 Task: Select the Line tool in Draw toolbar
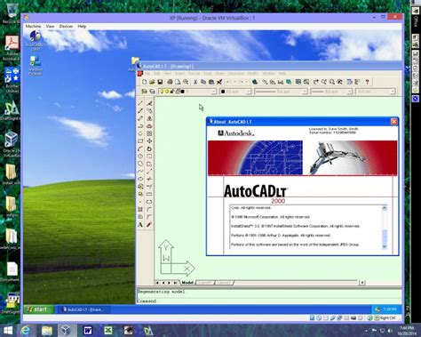pos(140,103)
